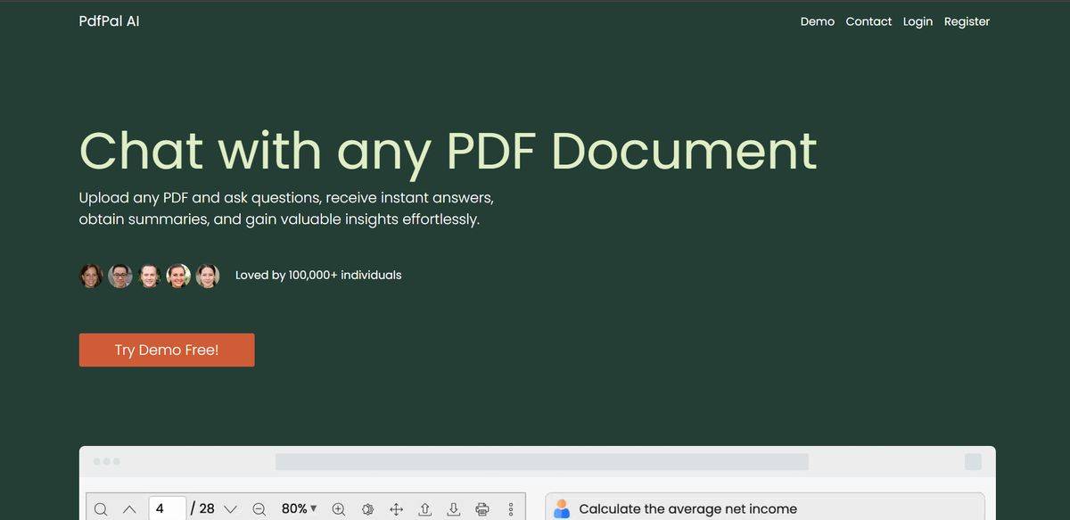Go to next page with down chevron
The image size is (1070, 520).
(x=230, y=509)
